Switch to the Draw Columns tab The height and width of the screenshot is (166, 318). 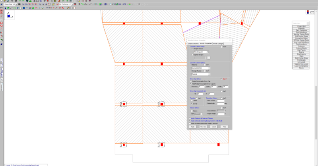pos(193,43)
